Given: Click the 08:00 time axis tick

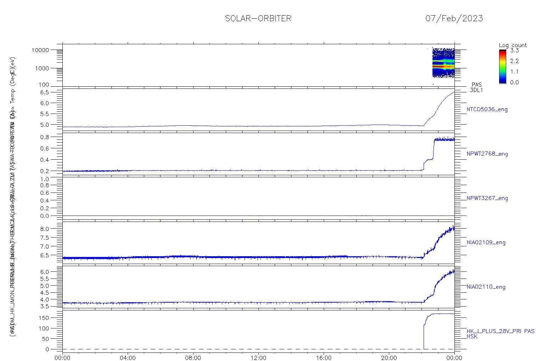Looking at the screenshot, I should pos(193,358).
